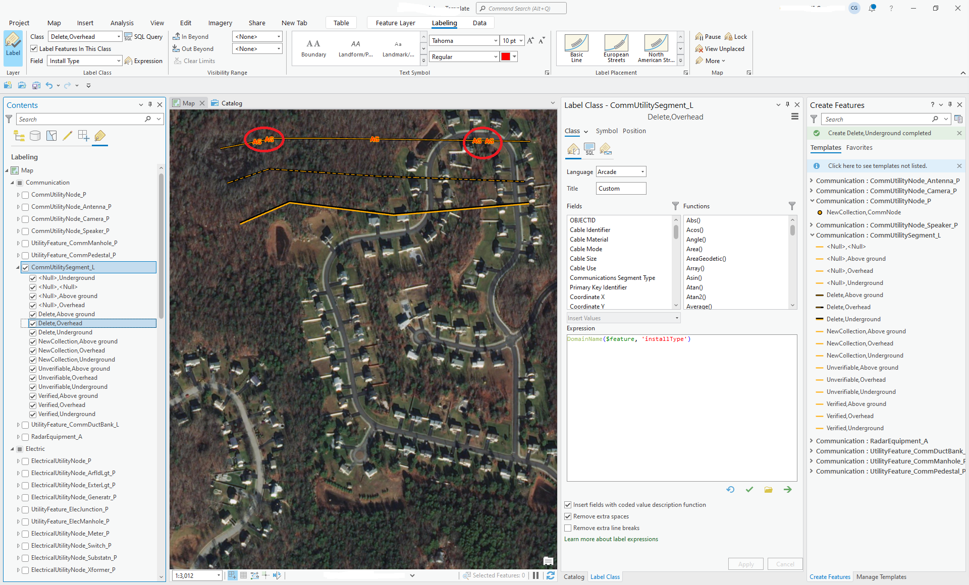Toggle Label Features In This Class checkbox
The image size is (969, 585).
[34, 49]
